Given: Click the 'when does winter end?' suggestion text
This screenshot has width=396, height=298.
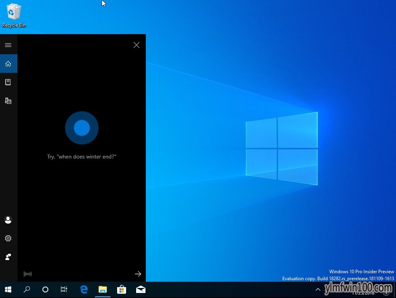Looking at the screenshot, I should [x=81, y=157].
